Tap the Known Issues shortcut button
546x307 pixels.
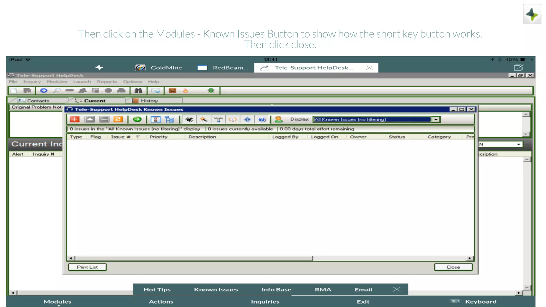pyautogui.click(x=216, y=289)
